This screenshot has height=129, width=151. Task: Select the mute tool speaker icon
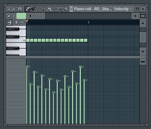pyautogui.click(x=44, y=9)
